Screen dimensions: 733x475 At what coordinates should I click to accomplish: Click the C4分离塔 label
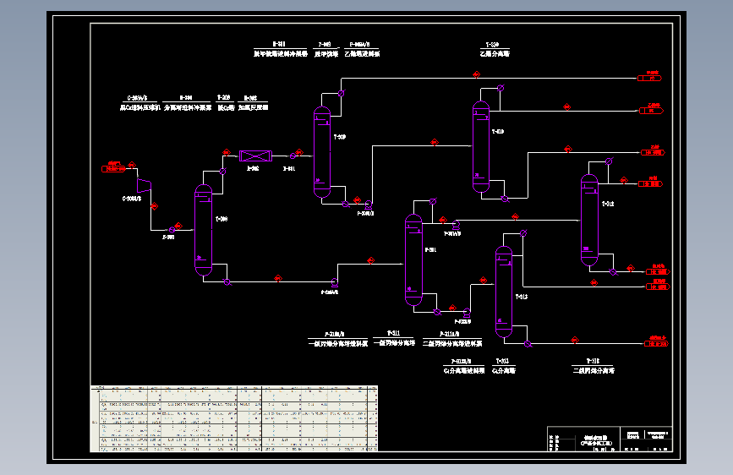point(504,371)
